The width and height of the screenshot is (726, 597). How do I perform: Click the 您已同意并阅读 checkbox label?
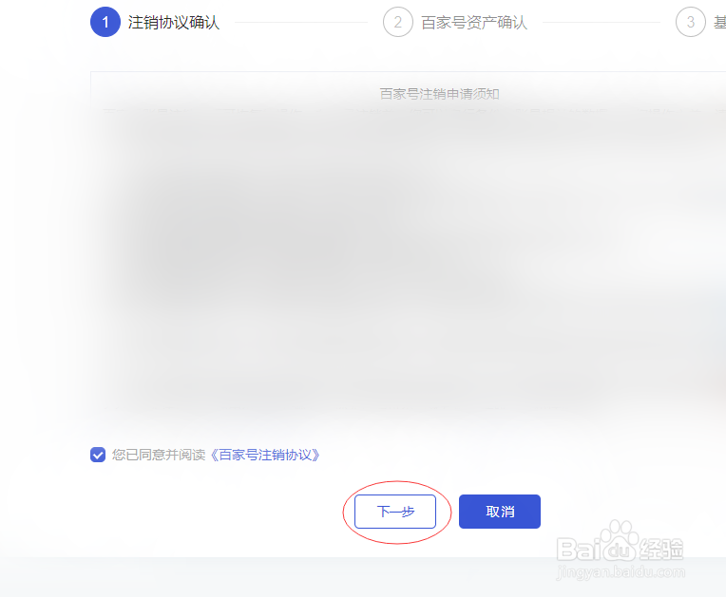pos(159,455)
